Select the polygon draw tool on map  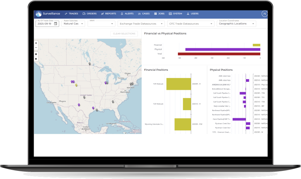point(36,54)
